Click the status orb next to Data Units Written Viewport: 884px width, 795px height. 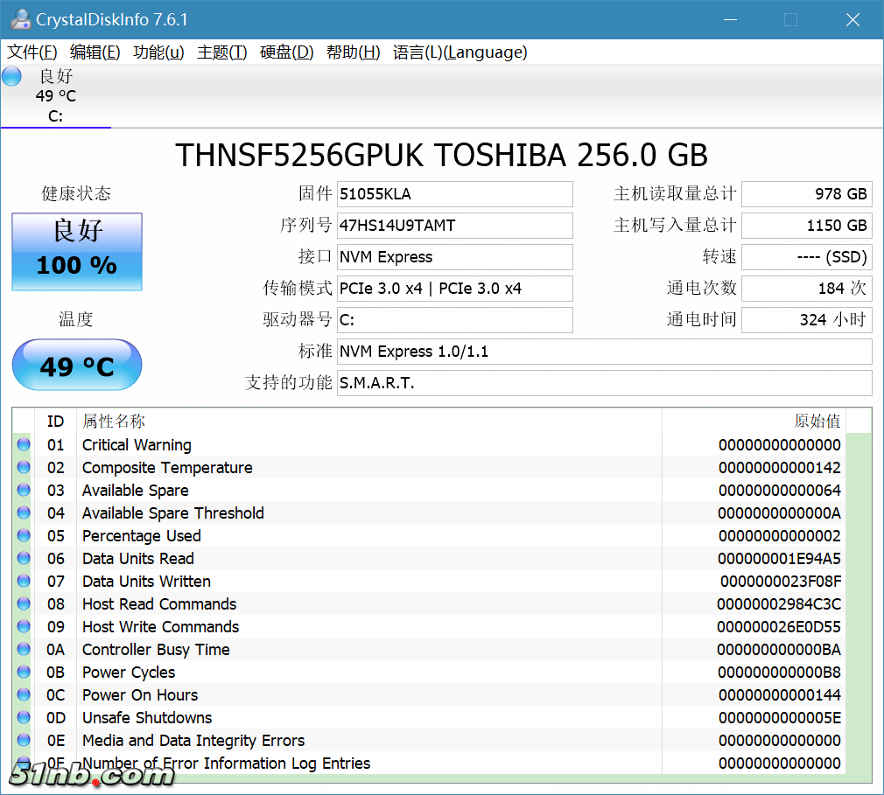click(24, 582)
